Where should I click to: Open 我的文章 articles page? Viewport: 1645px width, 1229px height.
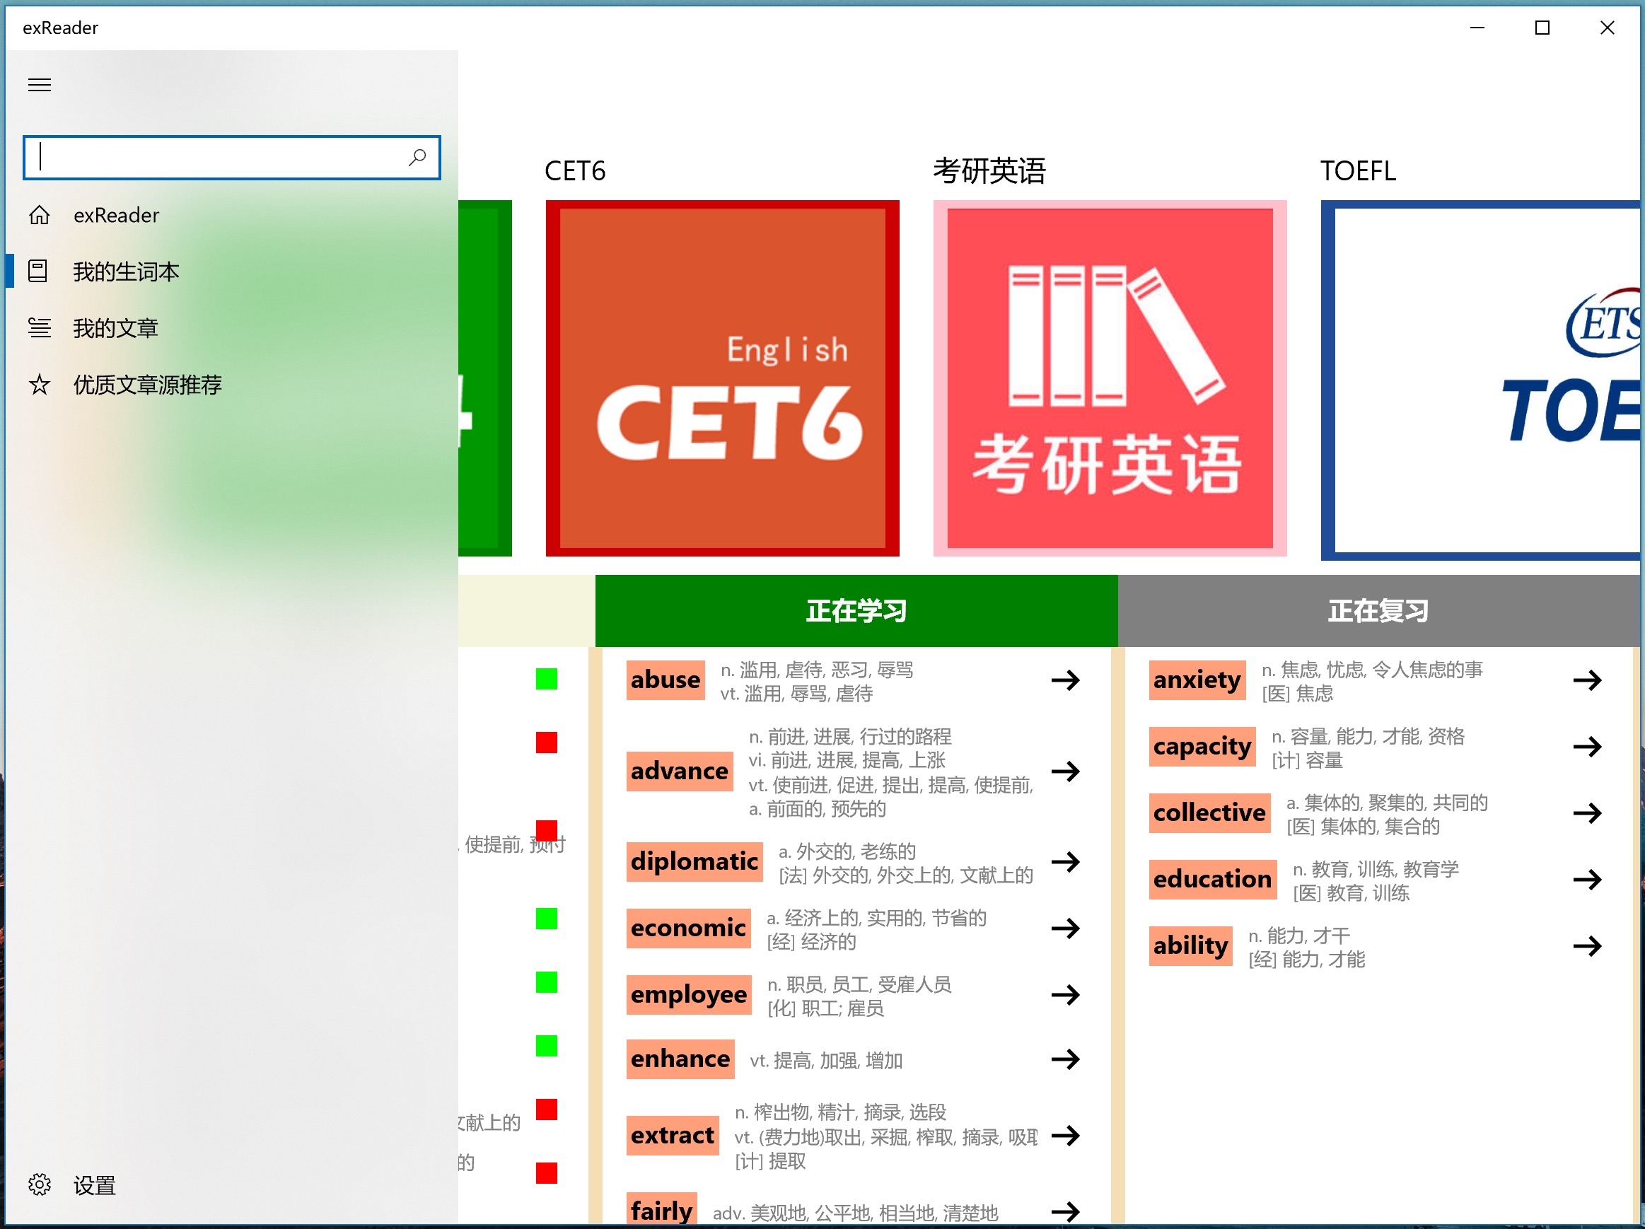[x=115, y=328]
